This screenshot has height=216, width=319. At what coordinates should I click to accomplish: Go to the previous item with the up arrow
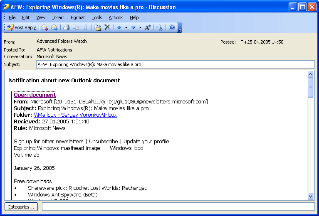[x=119, y=27]
